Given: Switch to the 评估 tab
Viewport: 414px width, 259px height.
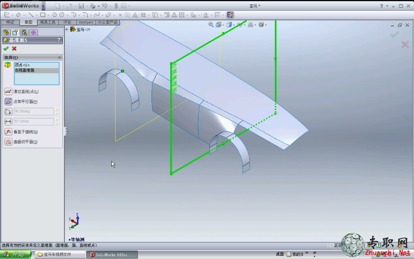Looking at the screenshot, I should click(67, 22).
